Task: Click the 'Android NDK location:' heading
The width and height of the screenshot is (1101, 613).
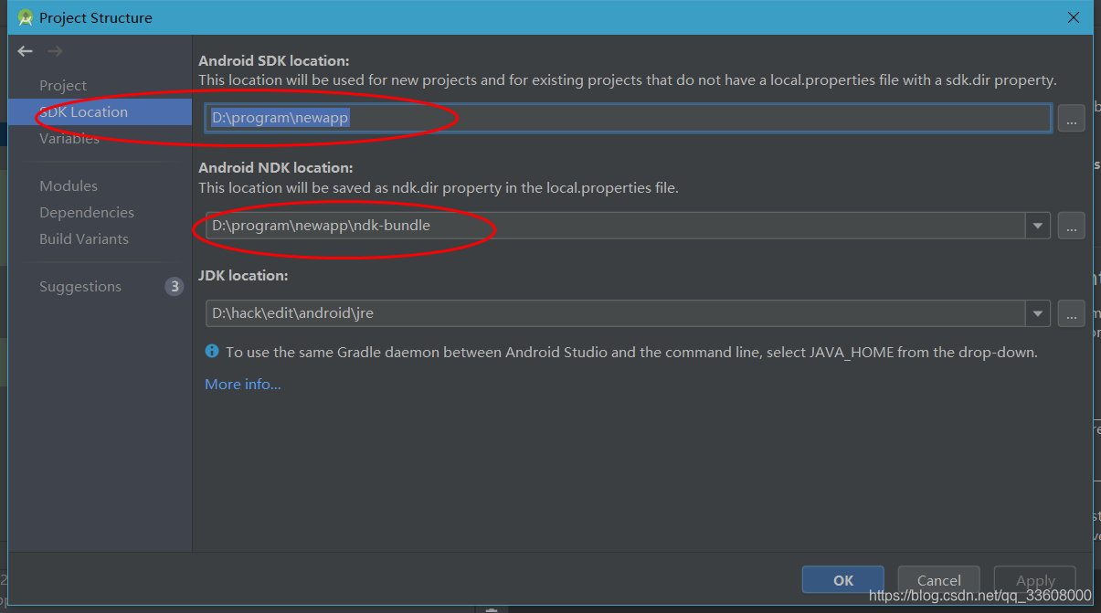Action: click(x=275, y=167)
